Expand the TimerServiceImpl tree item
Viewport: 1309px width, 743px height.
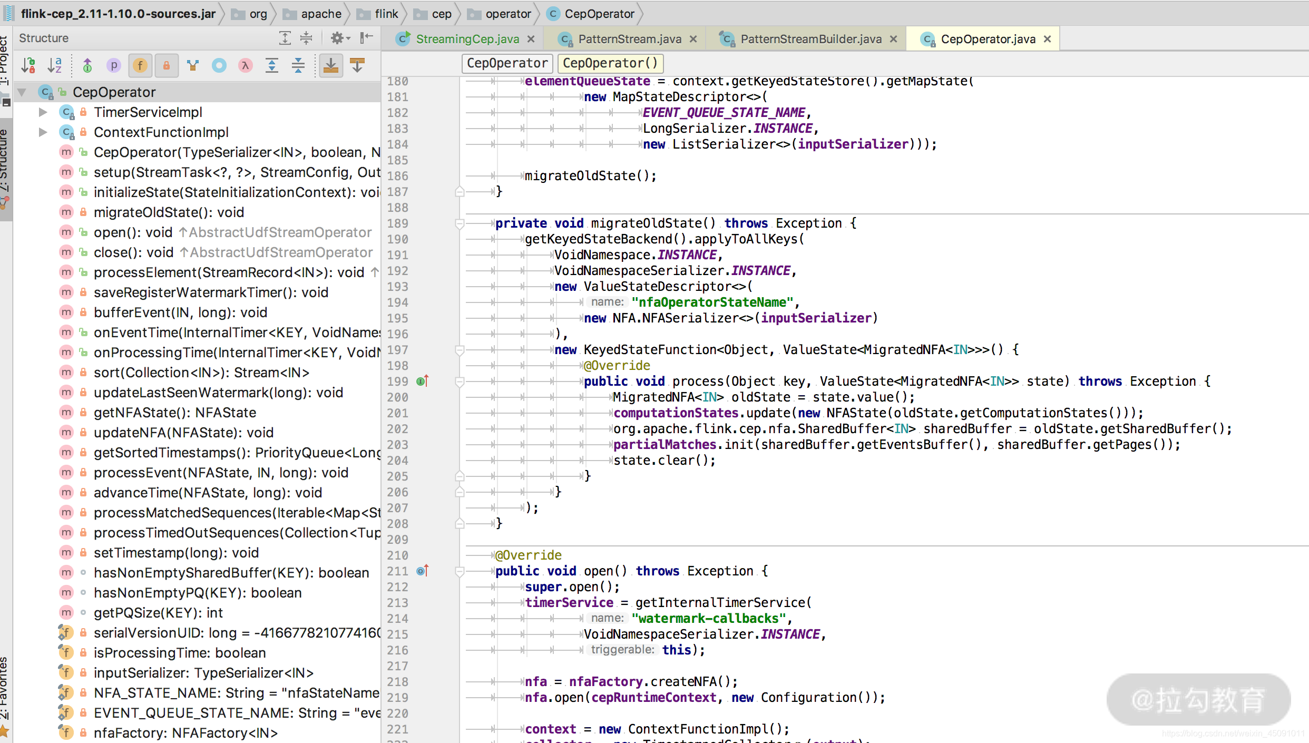tap(42, 112)
